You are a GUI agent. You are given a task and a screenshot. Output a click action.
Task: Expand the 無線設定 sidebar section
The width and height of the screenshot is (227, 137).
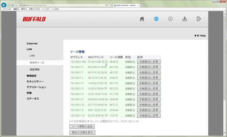coord(31,76)
